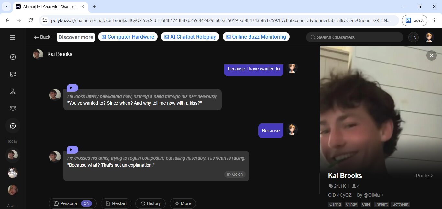This screenshot has height=209, width=442.
Task: Click the Patient tag
Action: coord(381,204)
